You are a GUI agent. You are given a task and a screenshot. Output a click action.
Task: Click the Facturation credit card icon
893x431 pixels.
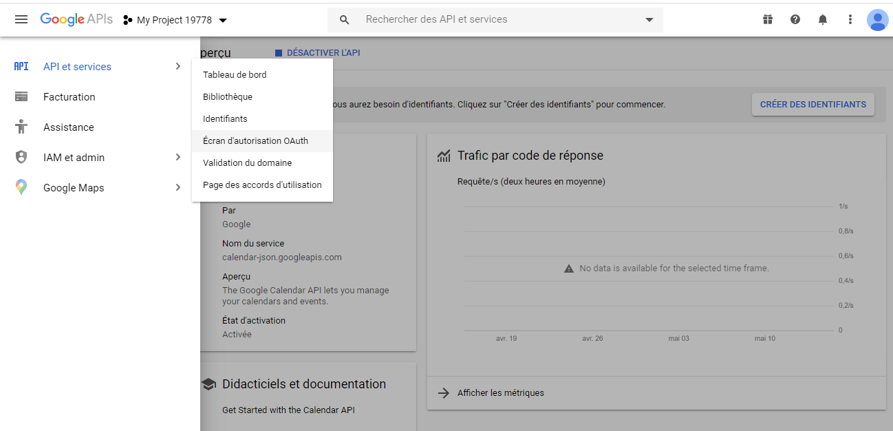21,97
